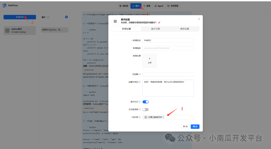Switch to the 聊天 tab
The image size is (271, 149).
(x=136, y=6)
